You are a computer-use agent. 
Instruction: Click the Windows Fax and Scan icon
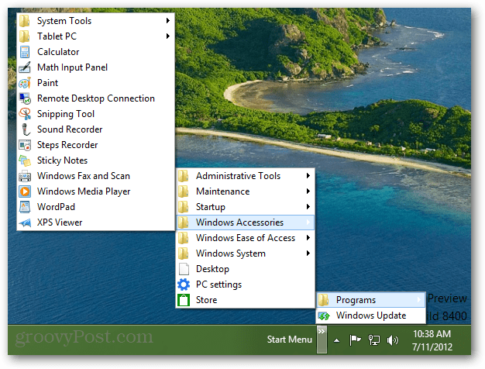tap(25, 176)
